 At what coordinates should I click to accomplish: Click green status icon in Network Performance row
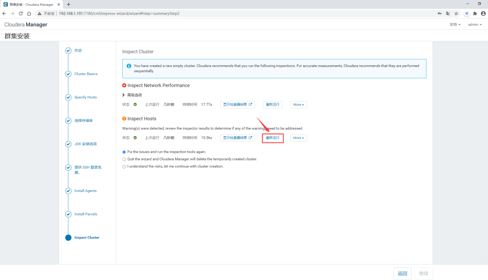pos(135,105)
